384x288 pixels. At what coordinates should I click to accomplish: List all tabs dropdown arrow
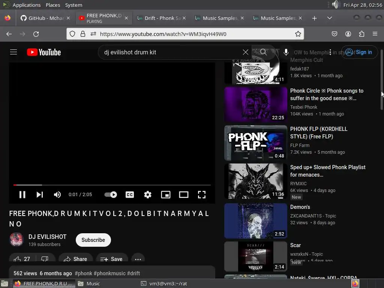pyautogui.click(x=330, y=18)
